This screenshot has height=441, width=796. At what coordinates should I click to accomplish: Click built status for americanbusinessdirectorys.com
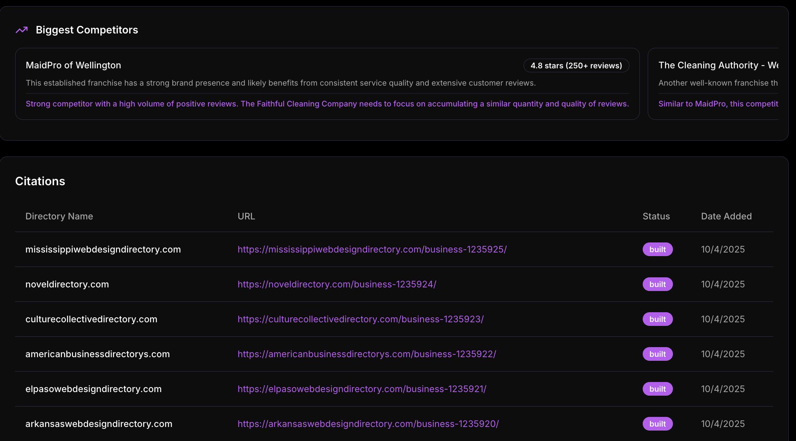click(657, 354)
